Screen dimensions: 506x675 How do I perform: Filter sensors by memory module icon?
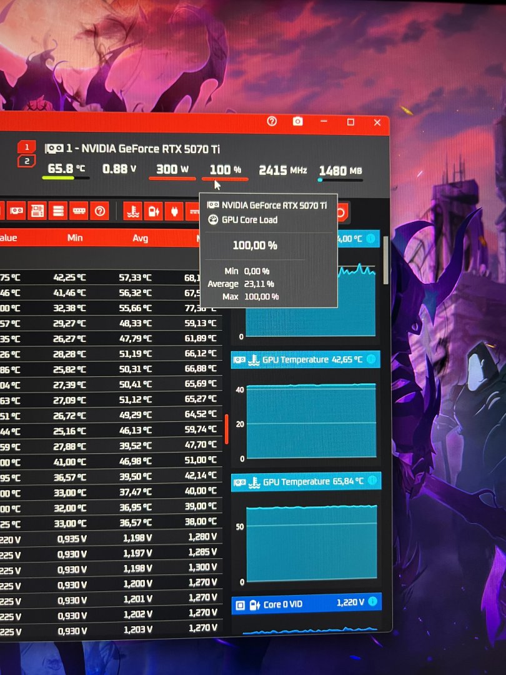click(79, 211)
